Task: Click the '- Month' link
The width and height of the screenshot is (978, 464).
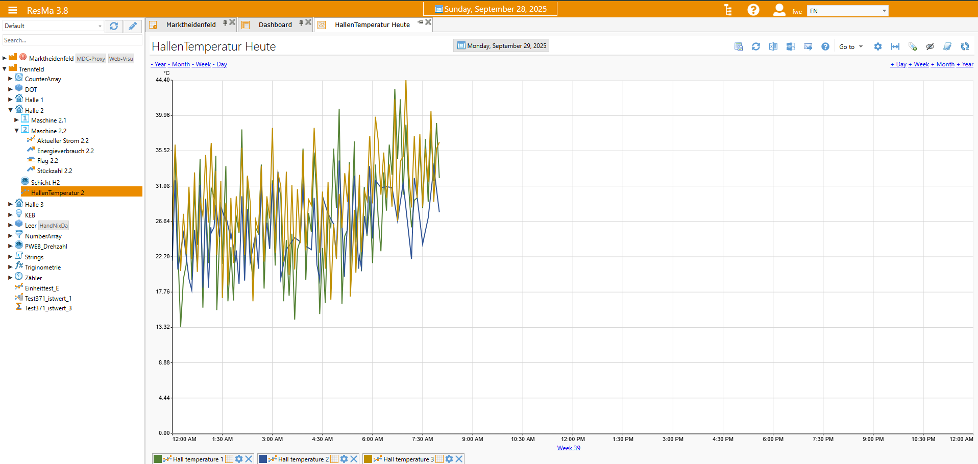Action: pos(179,64)
